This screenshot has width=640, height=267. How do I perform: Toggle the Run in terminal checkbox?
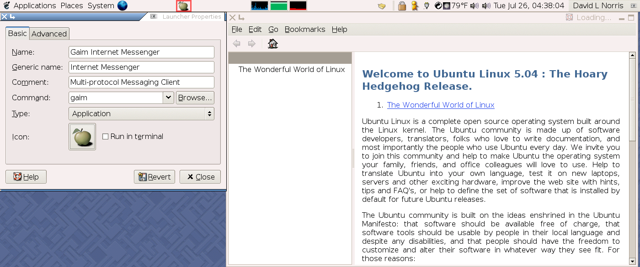coord(106,136)
